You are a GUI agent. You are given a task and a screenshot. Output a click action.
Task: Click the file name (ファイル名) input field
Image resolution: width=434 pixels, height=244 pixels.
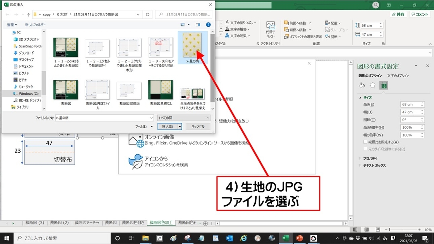[105, 118]
